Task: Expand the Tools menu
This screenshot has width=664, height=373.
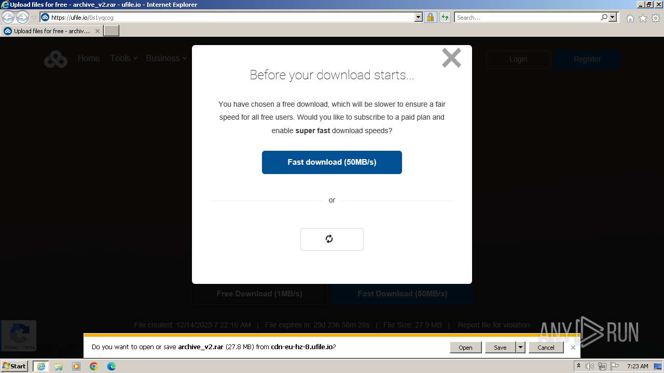Action: pos(123,59)
